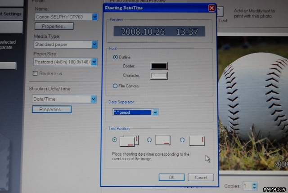Click the vertical text position page icon

tap(197, 141)
